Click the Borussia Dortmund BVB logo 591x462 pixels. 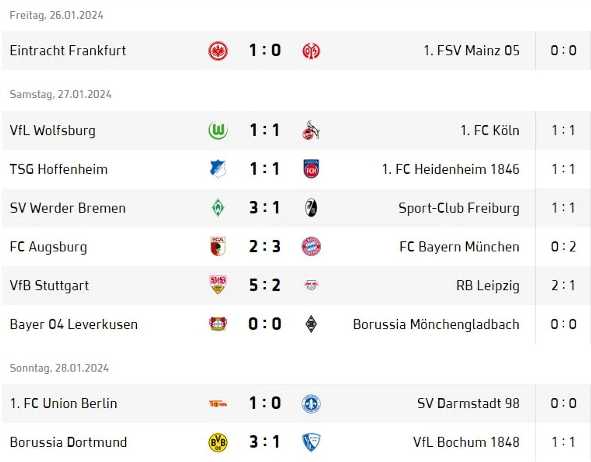218,442
